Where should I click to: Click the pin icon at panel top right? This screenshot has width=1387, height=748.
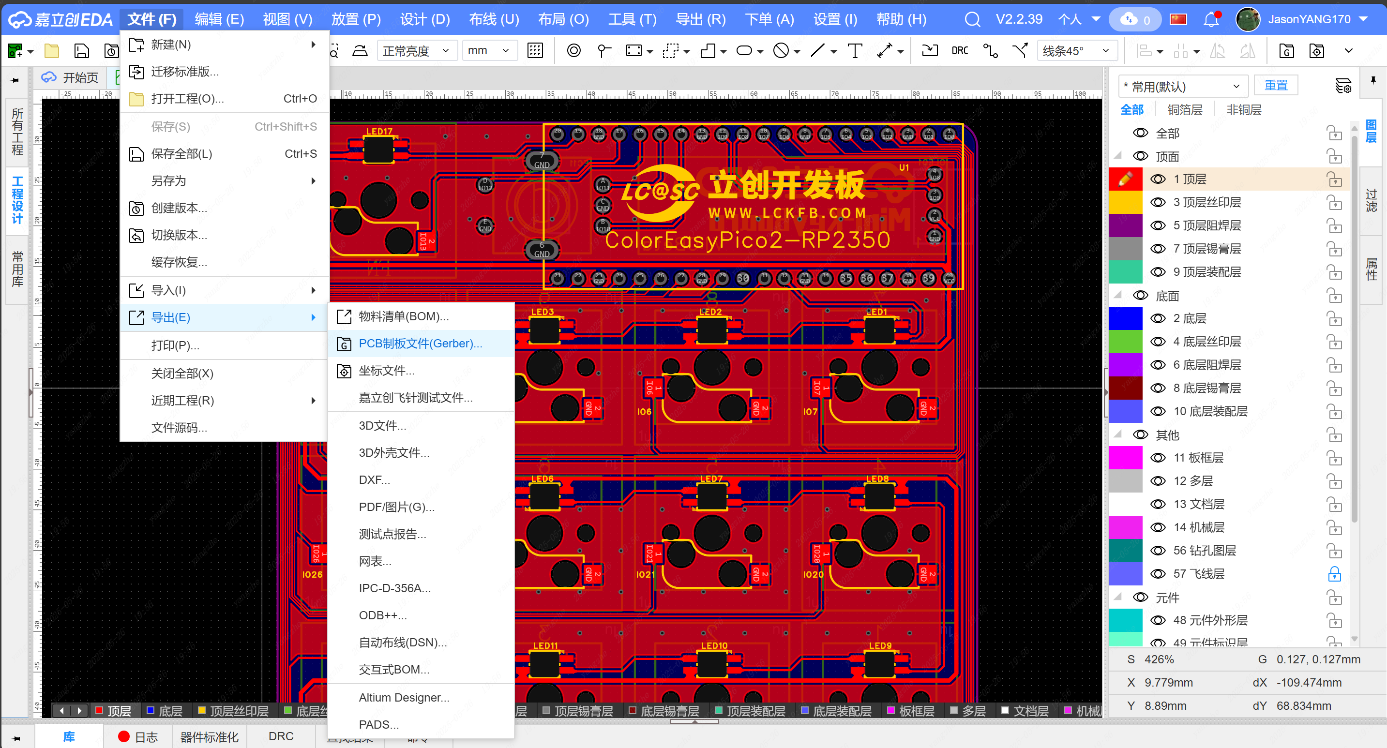coord(1373,80)
